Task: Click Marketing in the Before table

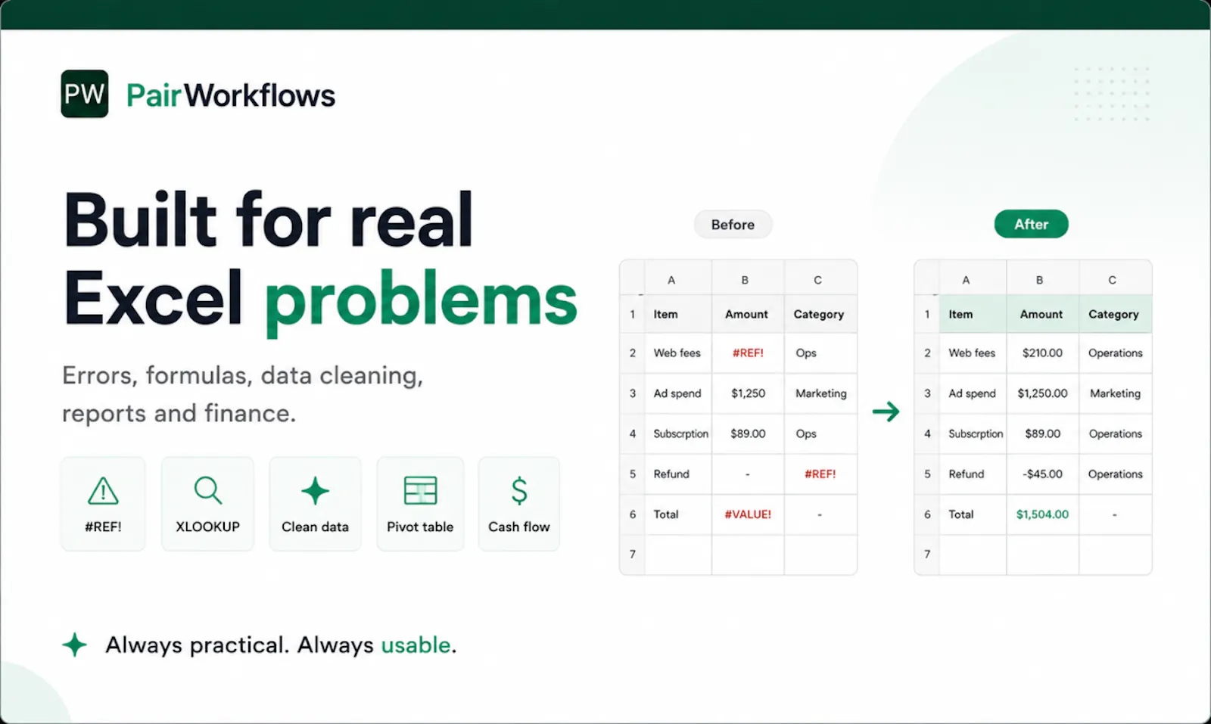Action: (x=820, y=393)
